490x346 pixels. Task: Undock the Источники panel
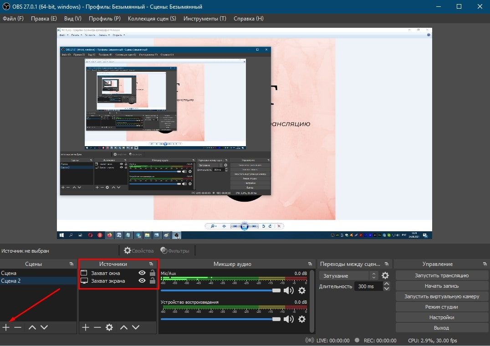point(151,264)
